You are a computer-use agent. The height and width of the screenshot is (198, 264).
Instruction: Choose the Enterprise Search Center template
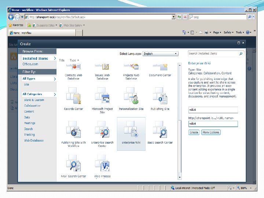102,134
